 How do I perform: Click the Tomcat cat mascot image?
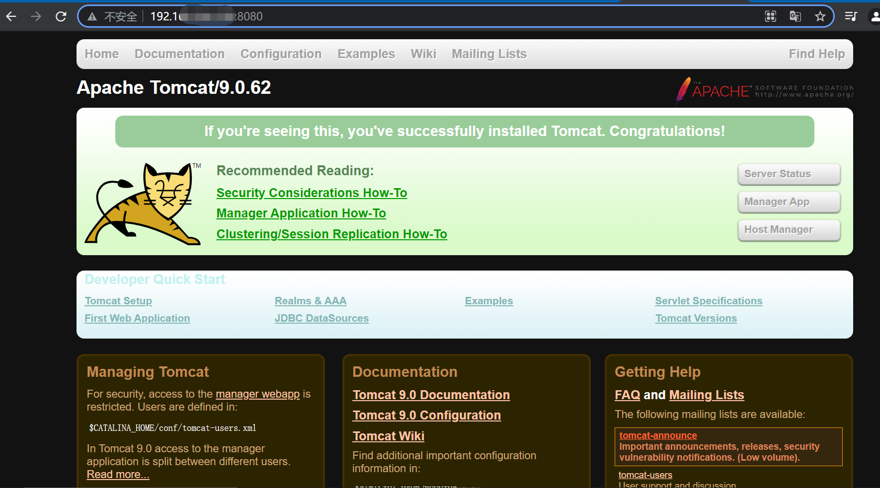point(143,204)
